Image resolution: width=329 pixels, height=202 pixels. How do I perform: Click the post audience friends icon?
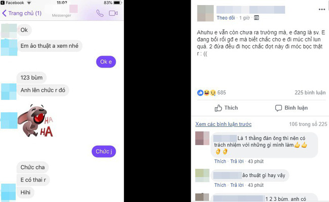click(257, 18)
